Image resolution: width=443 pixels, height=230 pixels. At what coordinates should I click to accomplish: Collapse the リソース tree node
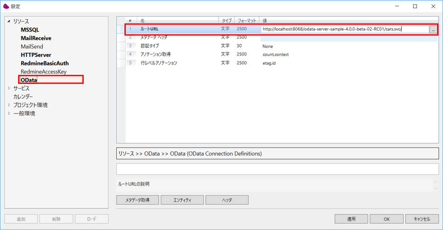click(9, 22)
